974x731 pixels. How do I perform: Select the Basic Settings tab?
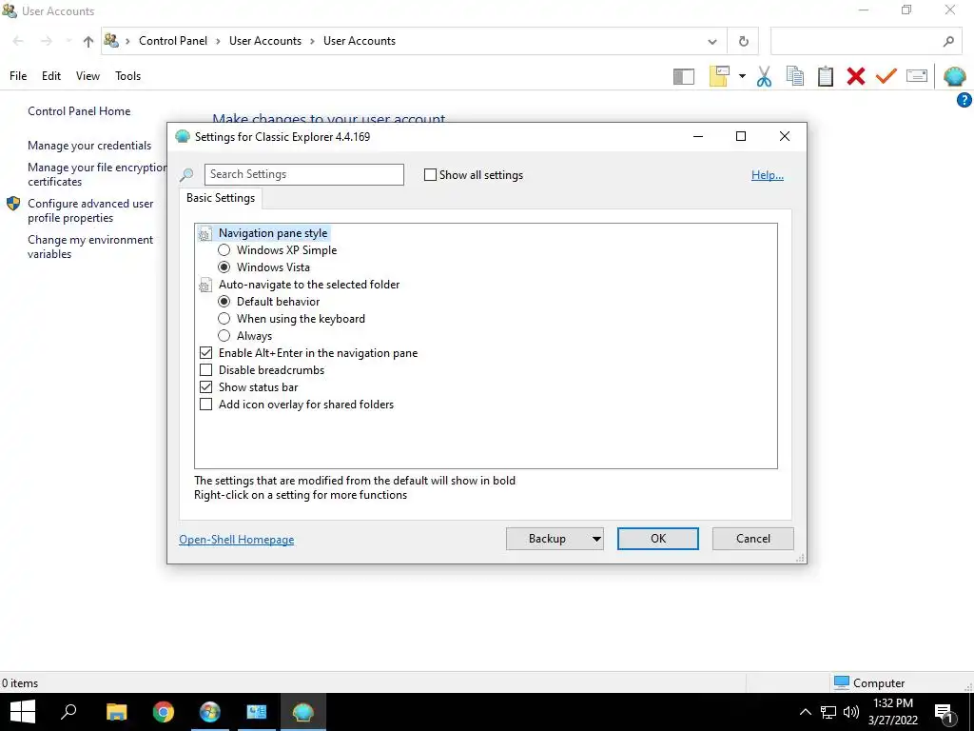pyautogui.click(x=221, y=198)
